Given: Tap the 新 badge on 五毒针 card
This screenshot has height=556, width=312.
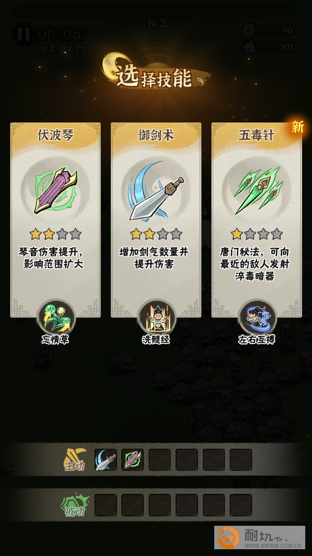Looking at the screenshot, I should tap(296, 127).
